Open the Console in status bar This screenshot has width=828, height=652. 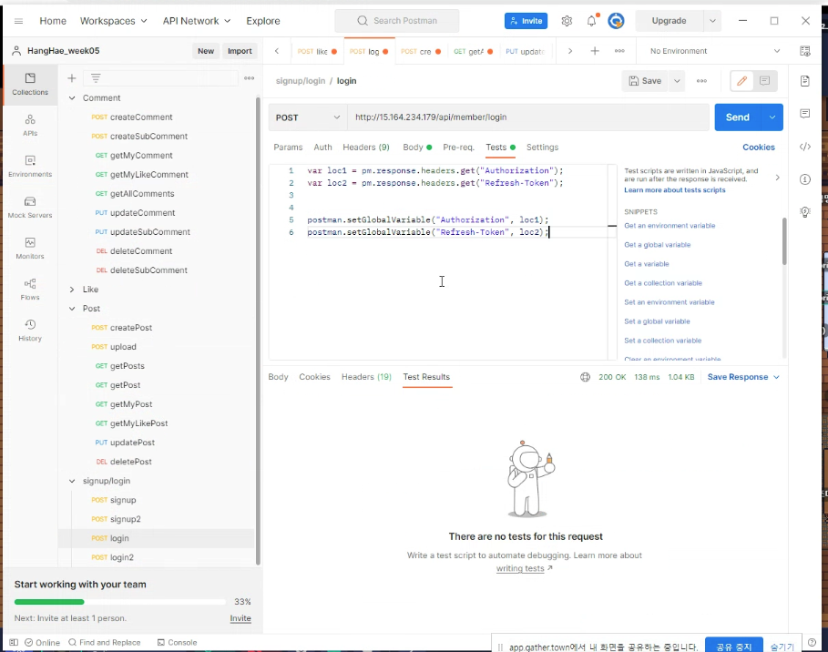(177, 643)
